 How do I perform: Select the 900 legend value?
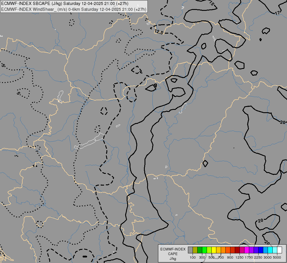click(x=230, y=257)
